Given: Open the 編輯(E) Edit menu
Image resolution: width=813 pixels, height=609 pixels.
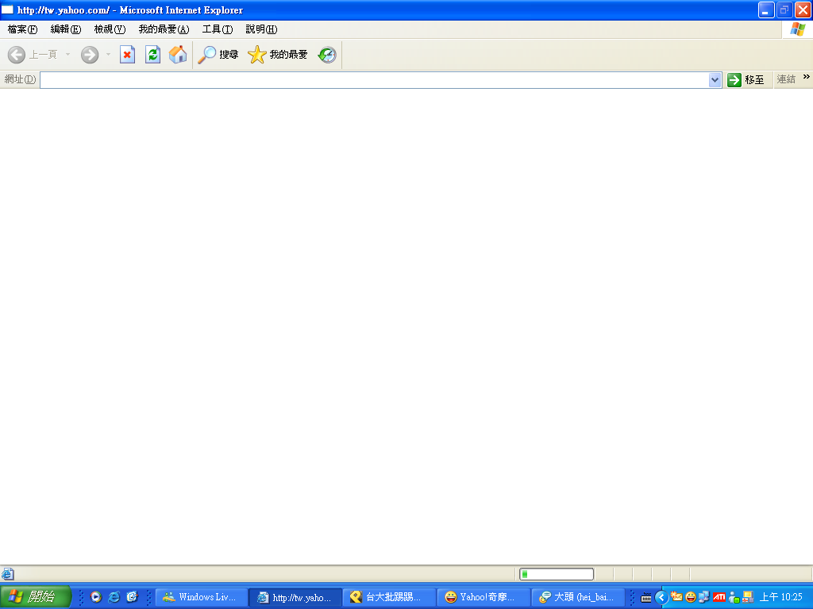Looking at the screenshot, I should [66, 29].
